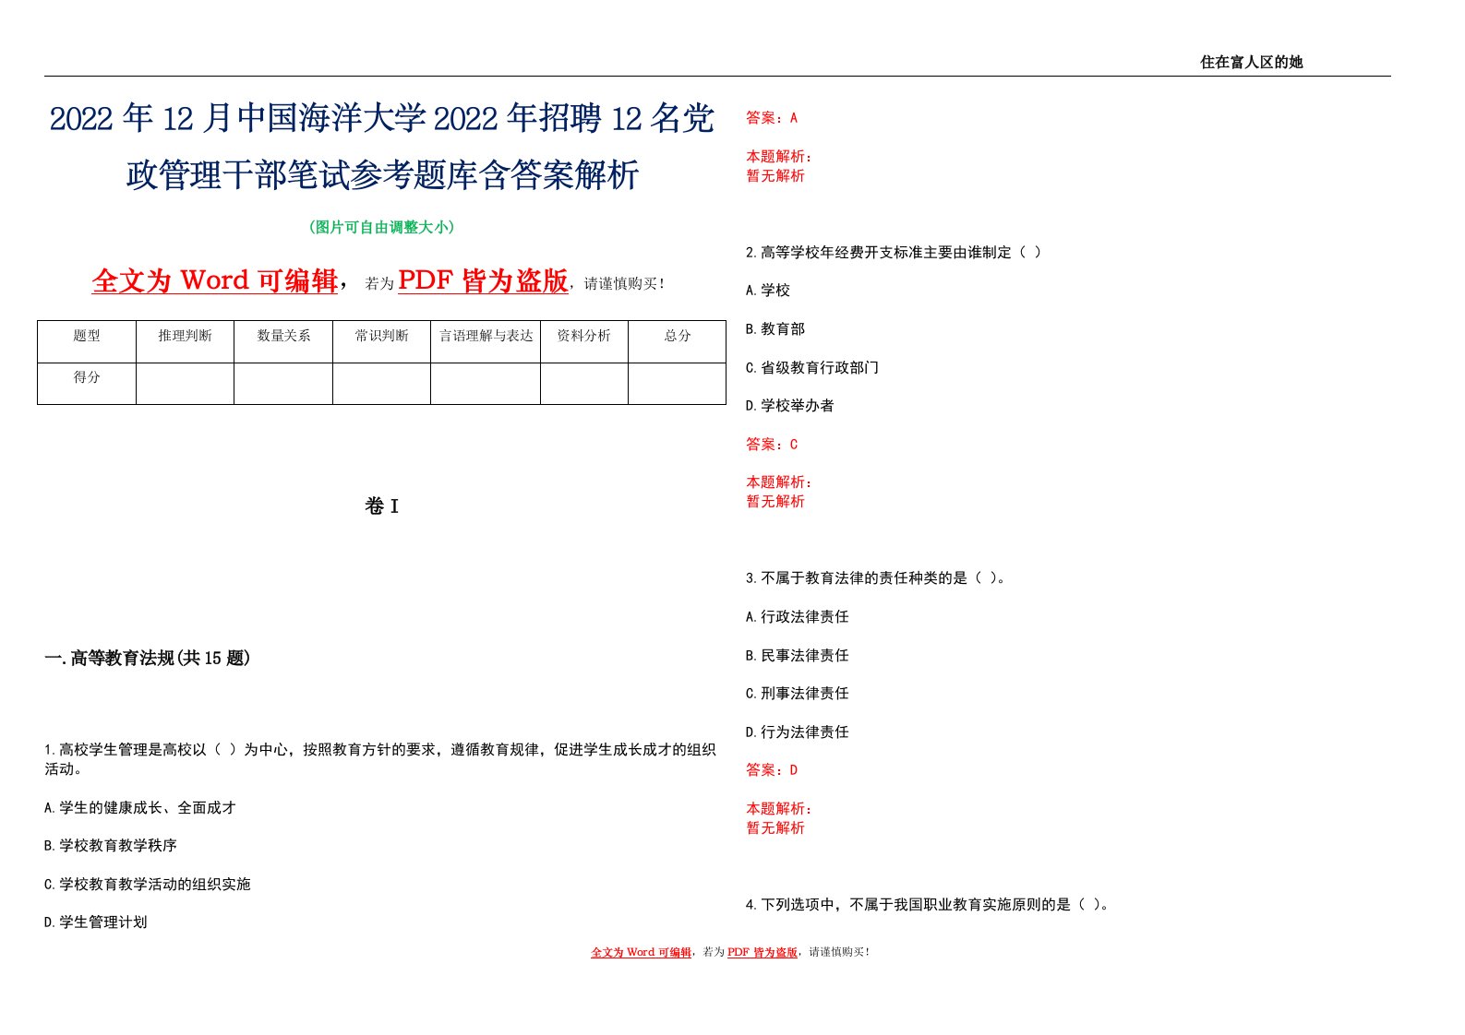Click the green note (图片可自由调整大小)
Image resolution: width=1465 pixels, height=1035 pixels.
(x=381, y=227)
